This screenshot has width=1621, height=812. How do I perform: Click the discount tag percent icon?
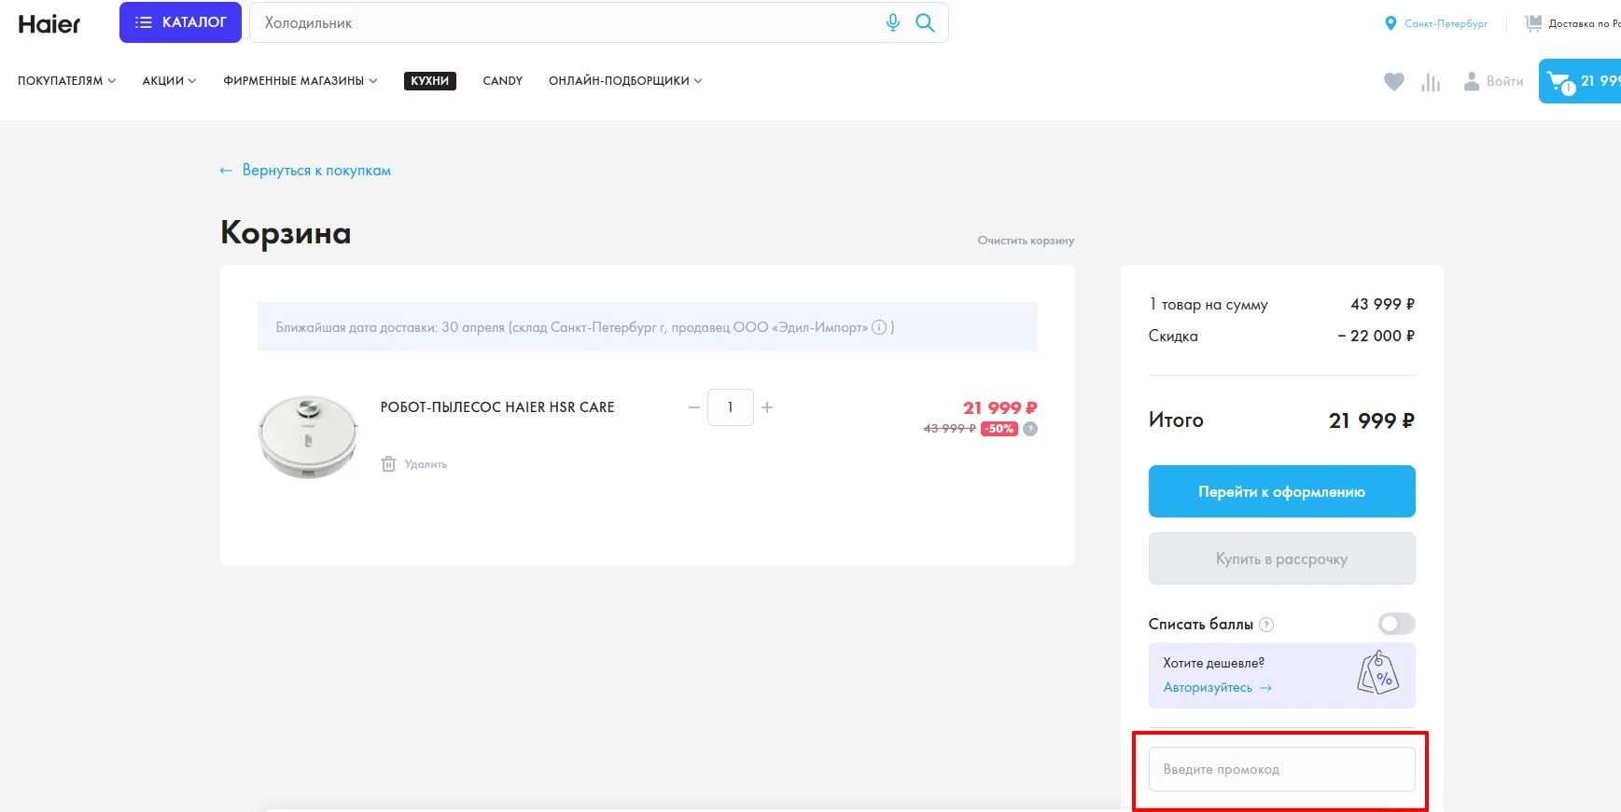coord(1377,673)
